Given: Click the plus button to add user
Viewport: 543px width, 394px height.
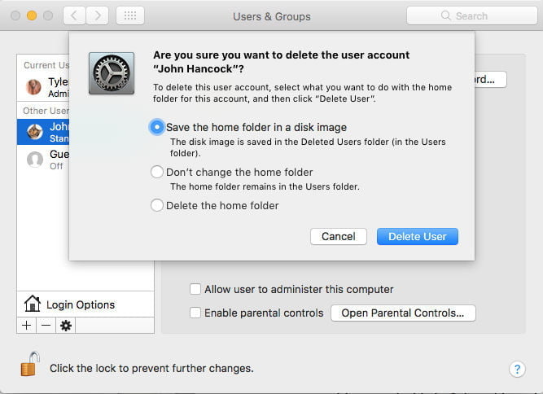Looking at the screenshot, I should (x=26, y=326).
